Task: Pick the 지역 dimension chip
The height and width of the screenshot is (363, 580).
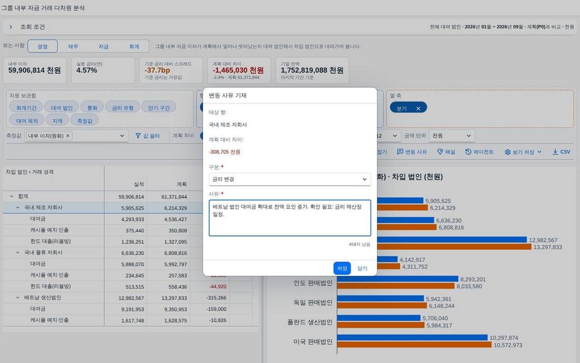Action: point(57,121)
